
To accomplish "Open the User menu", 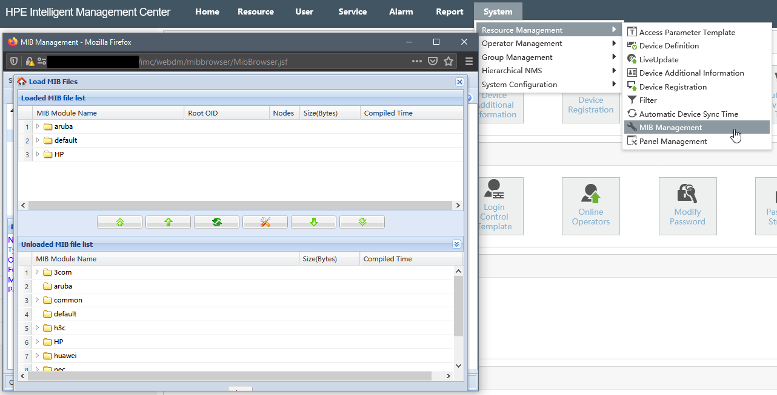I will coord(304,11).
